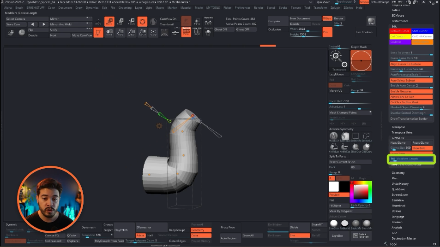Select the SelectRect brush icon

click(356, 137)
